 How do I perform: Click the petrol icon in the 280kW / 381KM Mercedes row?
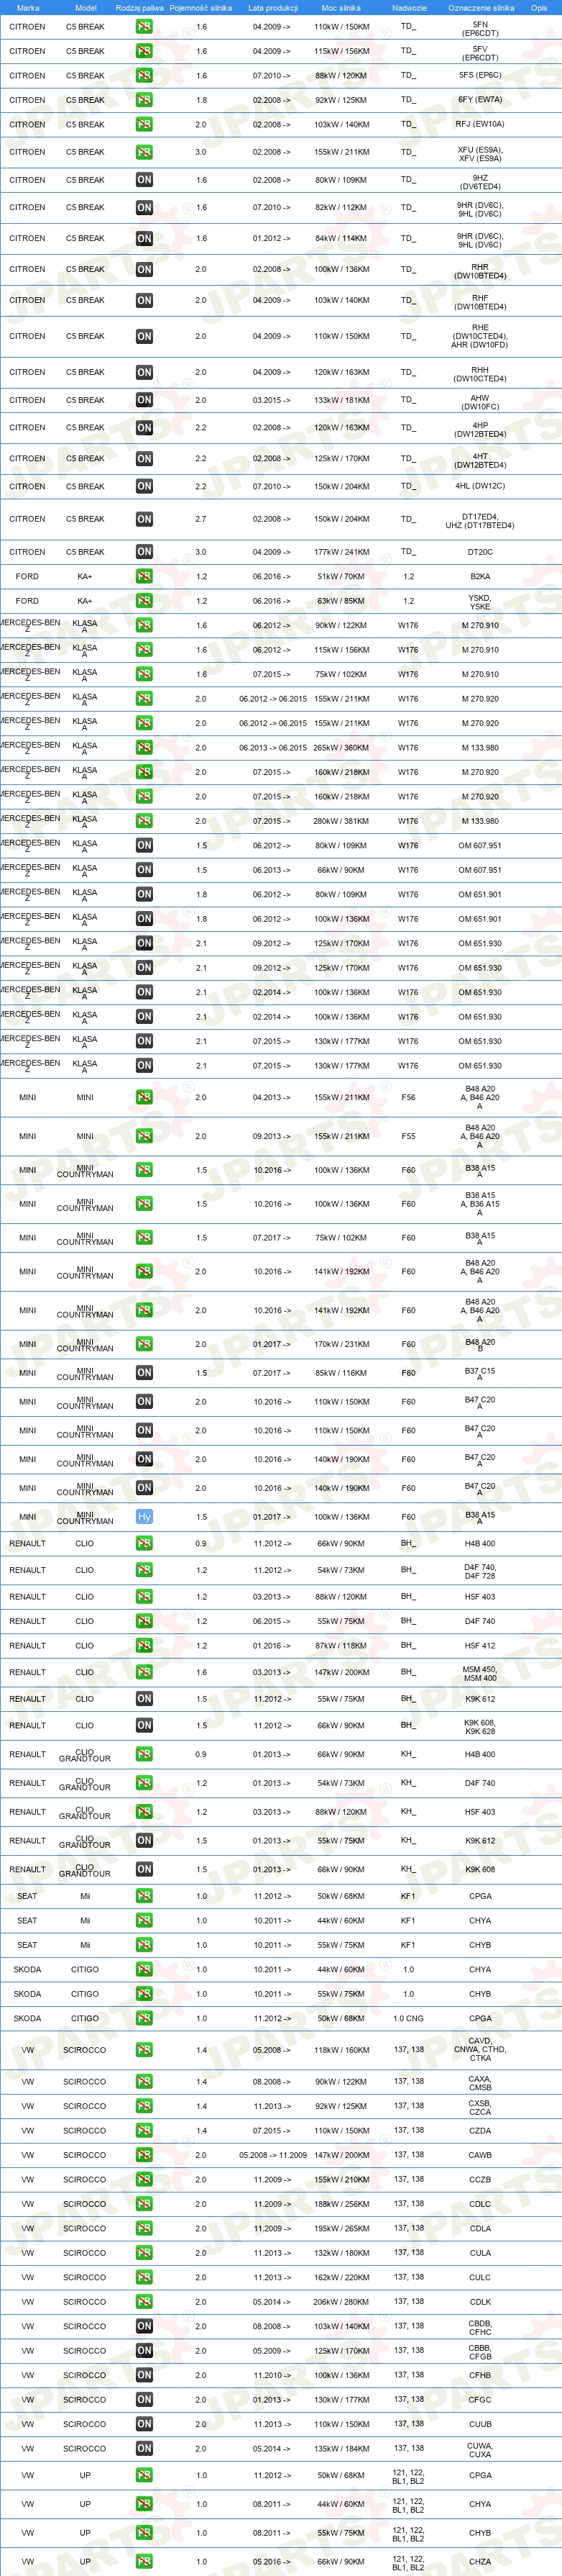144,821
